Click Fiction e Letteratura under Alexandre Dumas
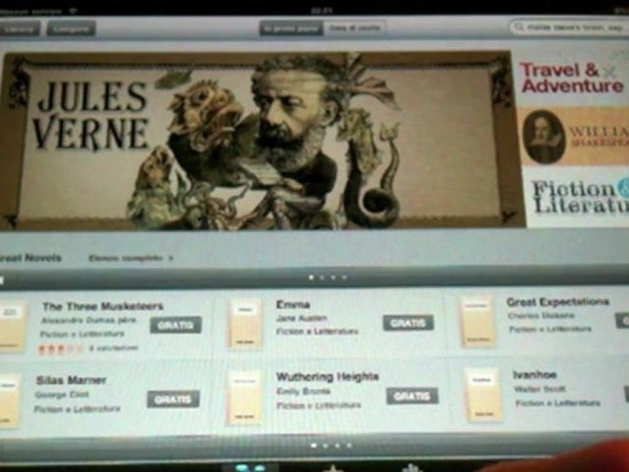 tap(82, 334)
